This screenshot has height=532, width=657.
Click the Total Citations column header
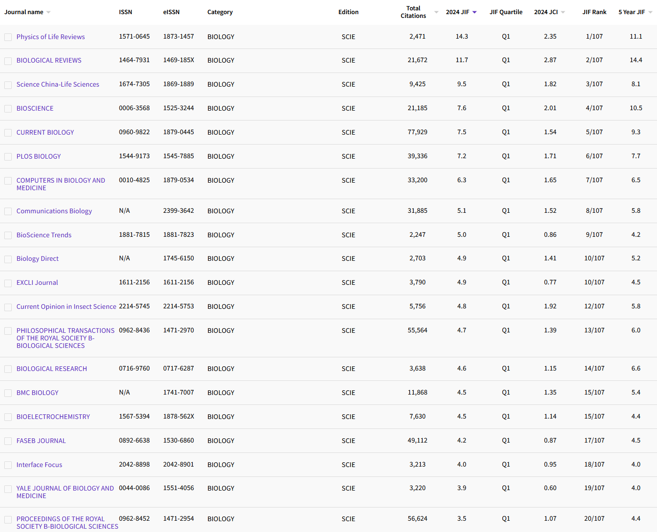click(413, 12)
